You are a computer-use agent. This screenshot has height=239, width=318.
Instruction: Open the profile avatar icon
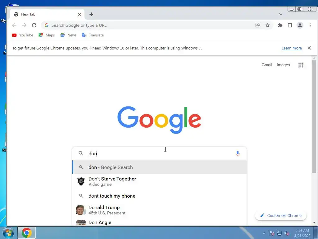(300, 25)
